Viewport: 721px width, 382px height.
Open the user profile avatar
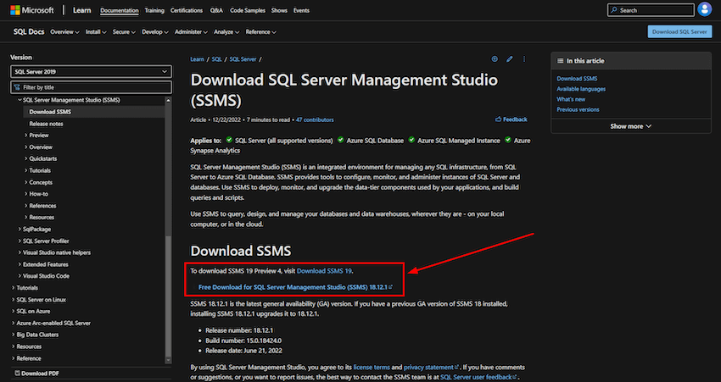(704, 9)
